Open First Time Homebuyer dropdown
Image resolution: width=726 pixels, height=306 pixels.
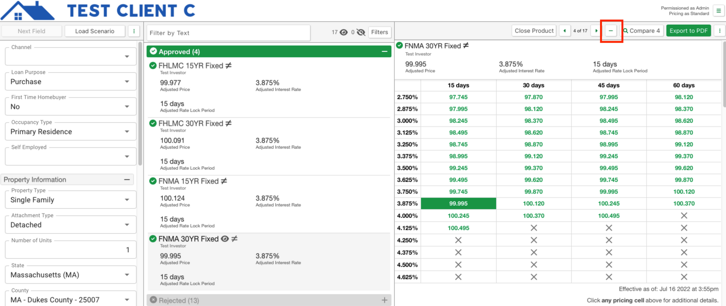tap(71, 107)
